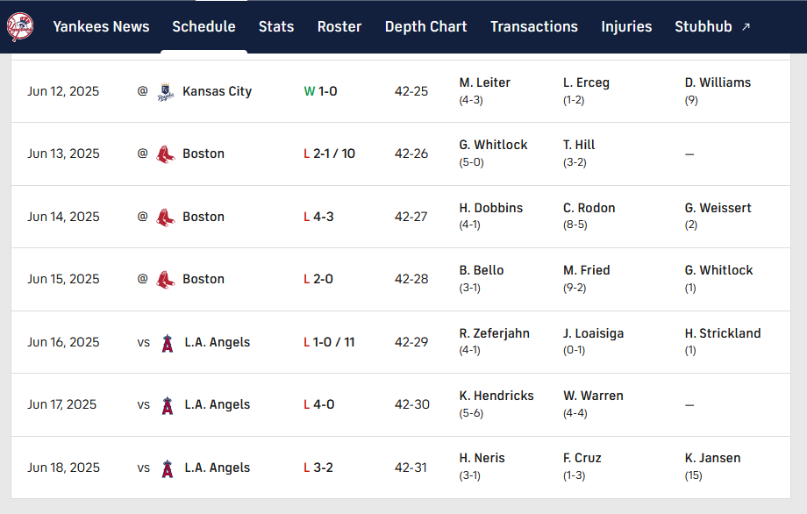Open the L 2-1 / 10 Boston result

pos(329,153)
